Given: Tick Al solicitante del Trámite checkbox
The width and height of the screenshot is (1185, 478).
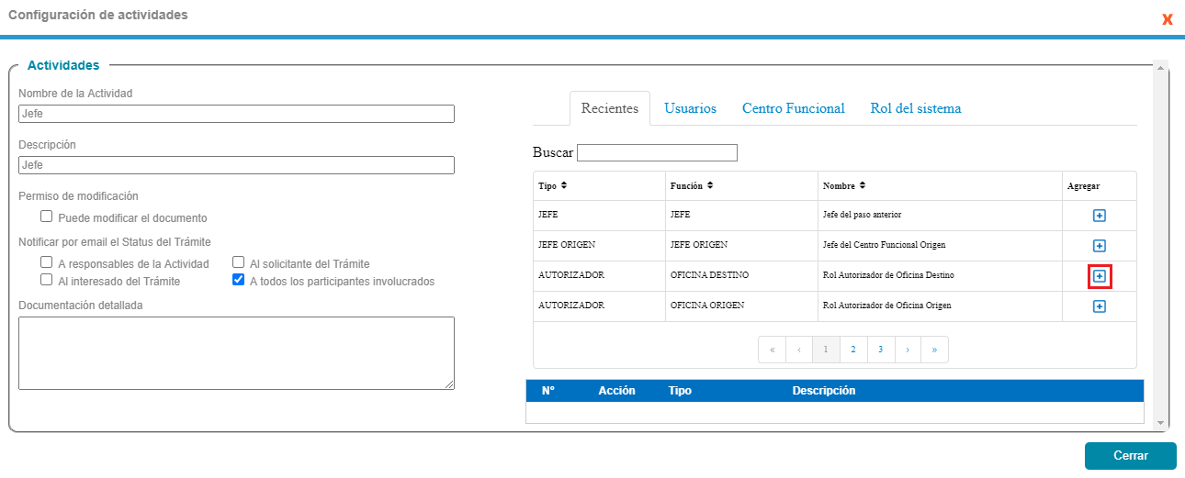Looking at the screenshot, I should (x=239, y=262).
